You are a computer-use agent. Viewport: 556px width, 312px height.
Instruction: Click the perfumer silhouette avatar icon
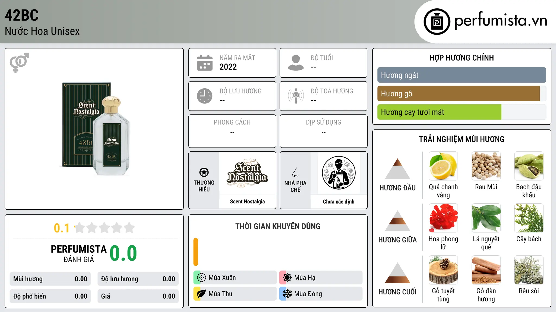tap(339, 173)
